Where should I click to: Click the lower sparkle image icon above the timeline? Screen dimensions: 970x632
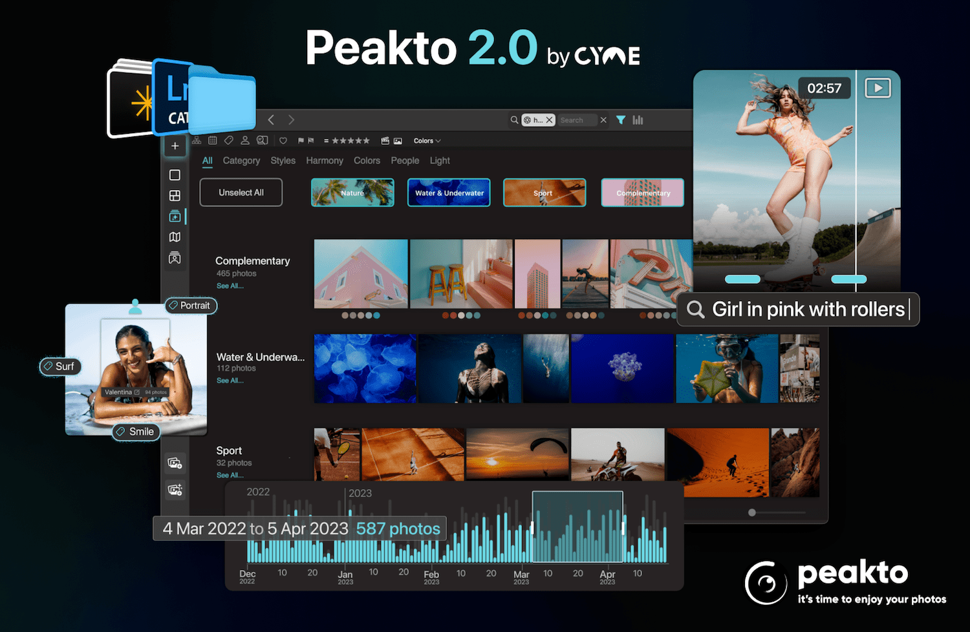(x=175, y=490)
